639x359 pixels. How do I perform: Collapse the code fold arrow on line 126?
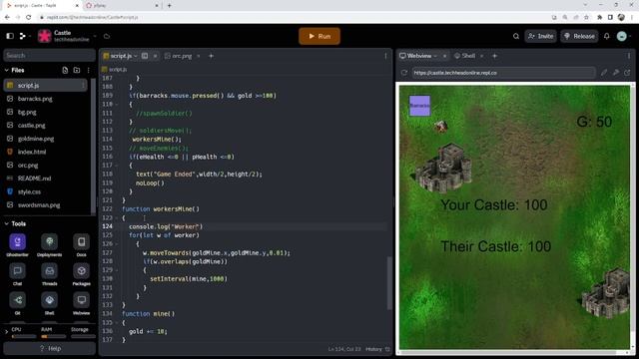point(117,244)
